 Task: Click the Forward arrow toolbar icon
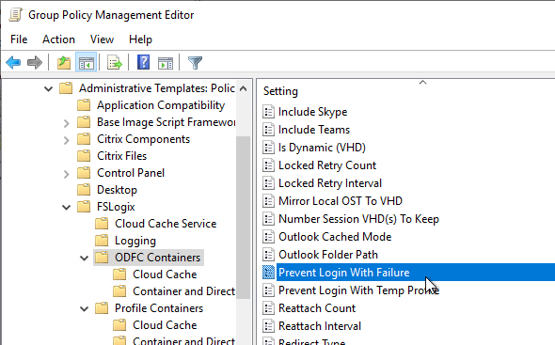35,63
